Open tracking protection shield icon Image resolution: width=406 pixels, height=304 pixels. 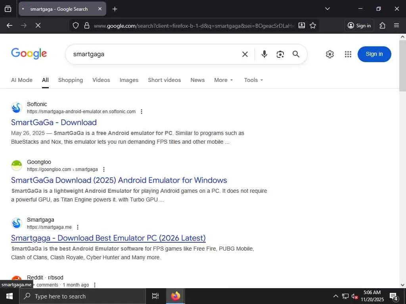click(75, 25)
